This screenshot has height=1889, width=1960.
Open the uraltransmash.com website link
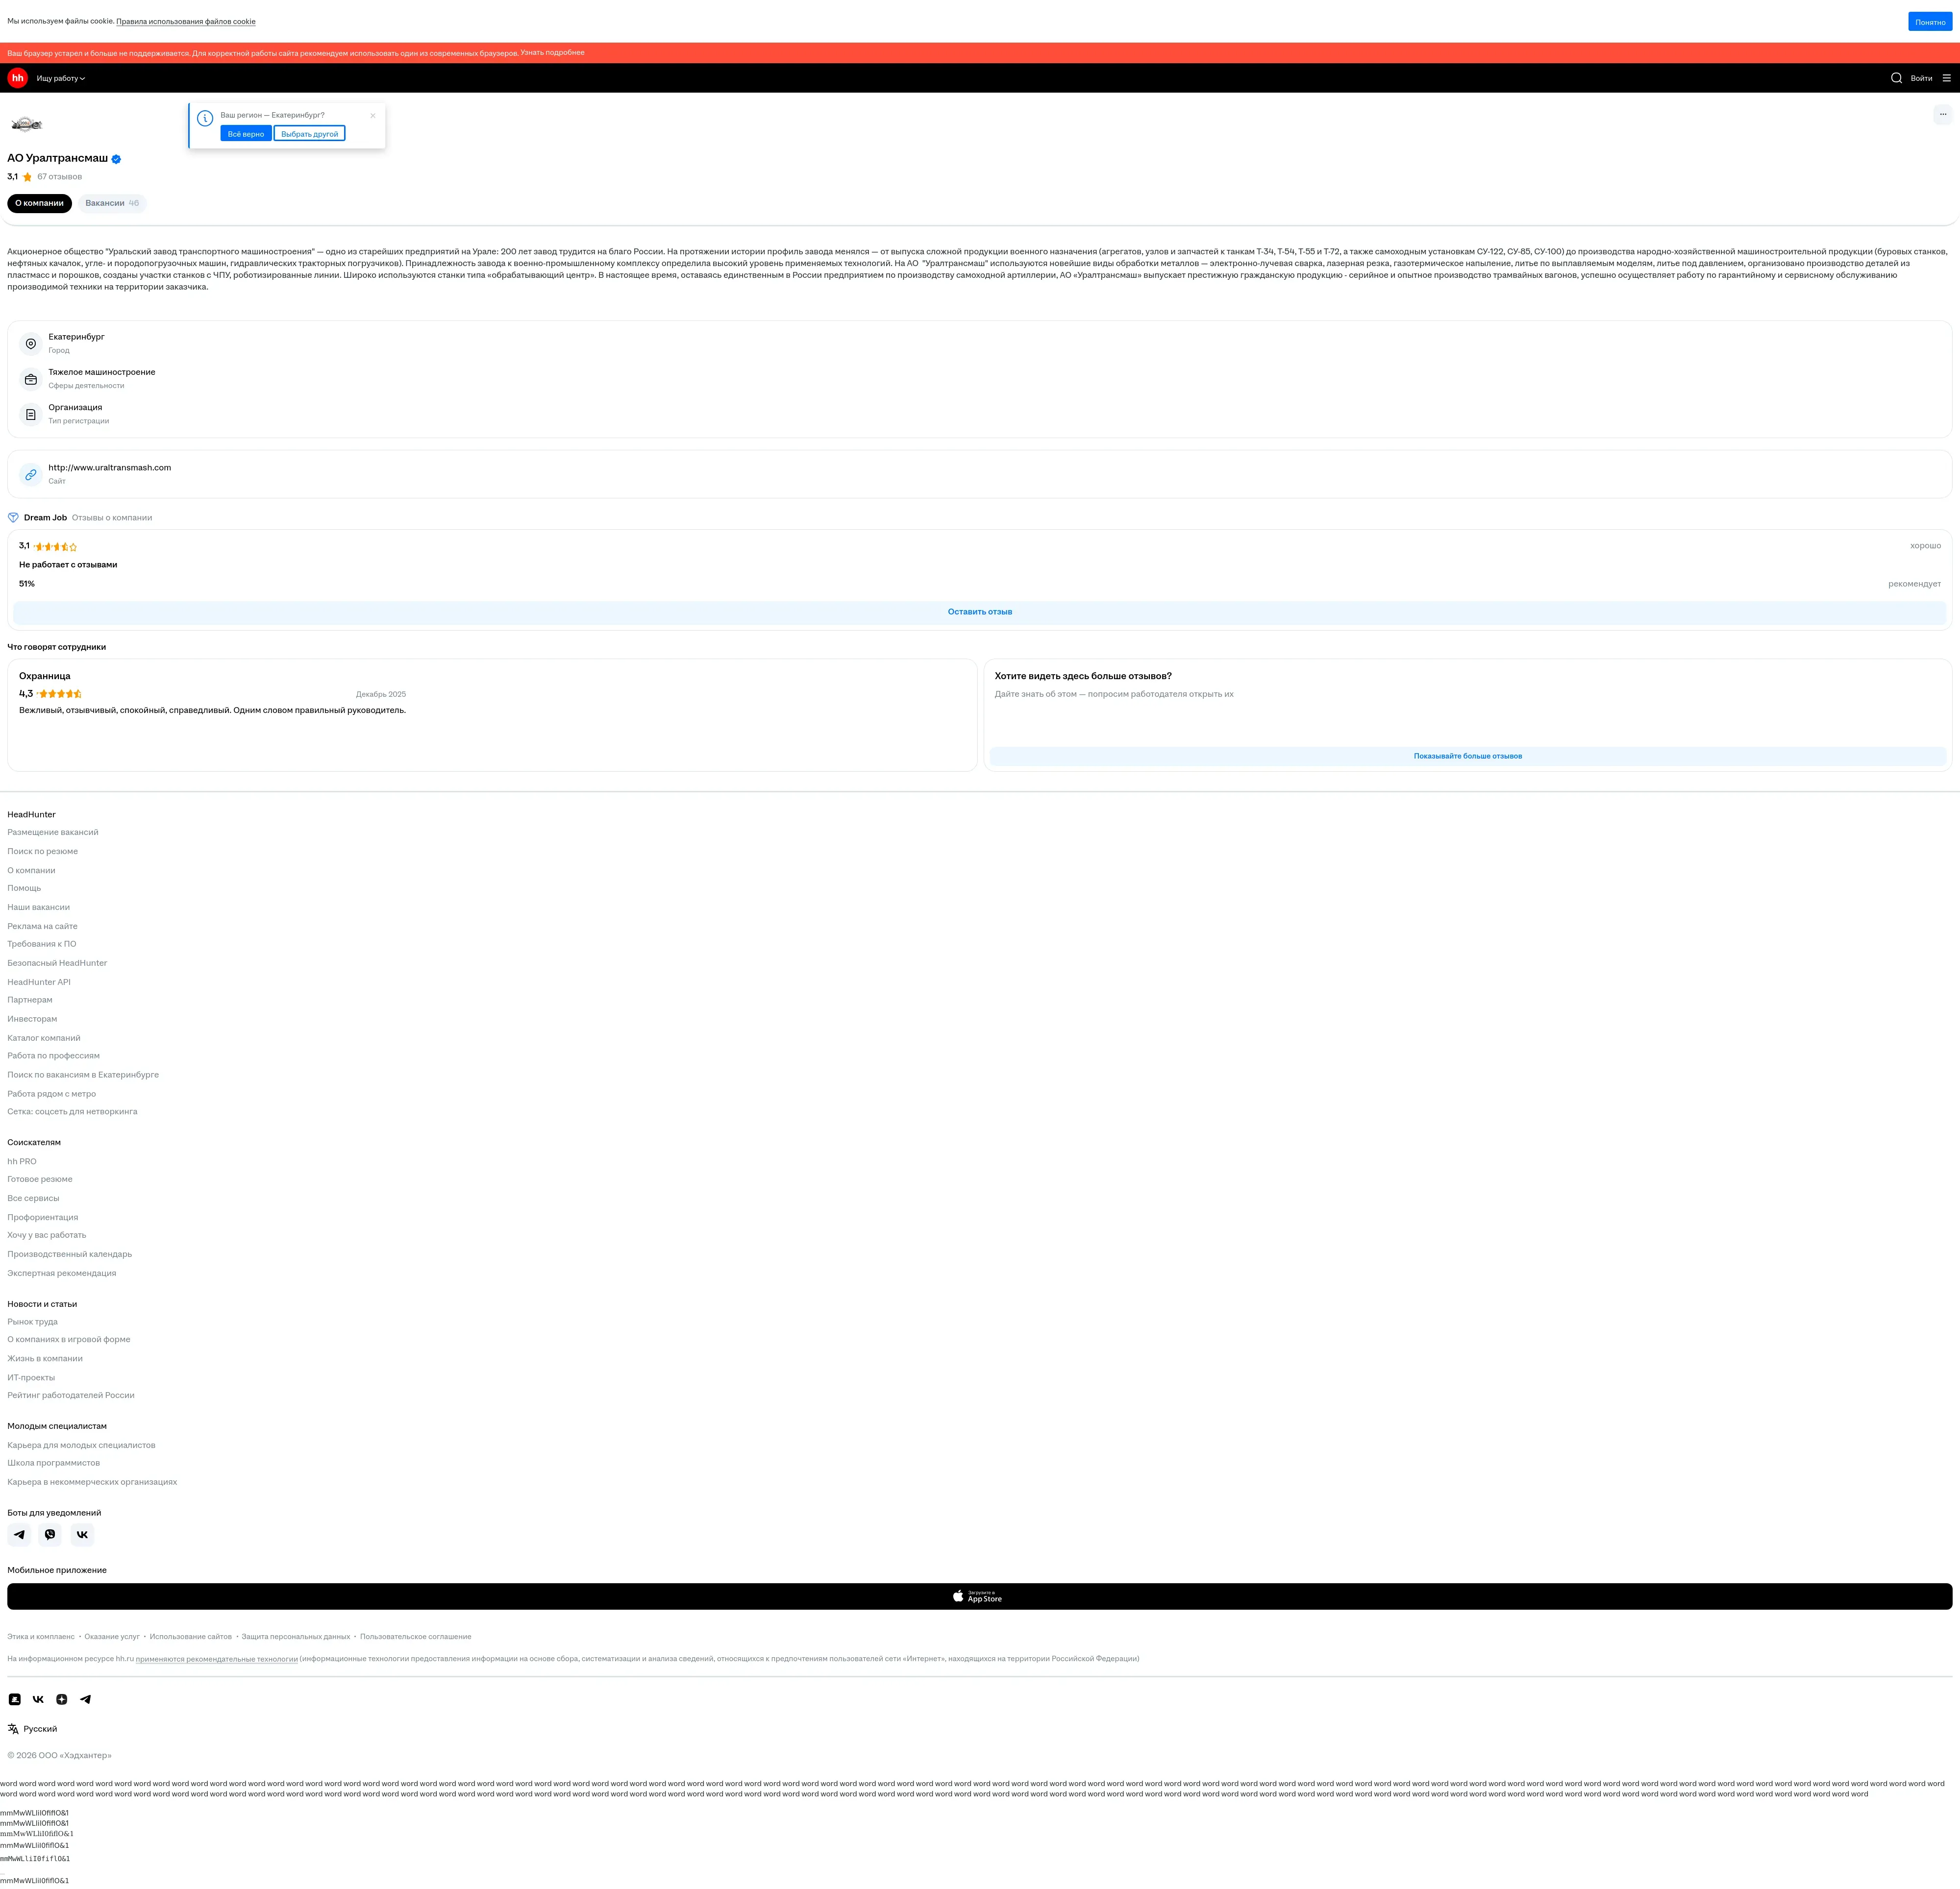(x=110, y=468)
